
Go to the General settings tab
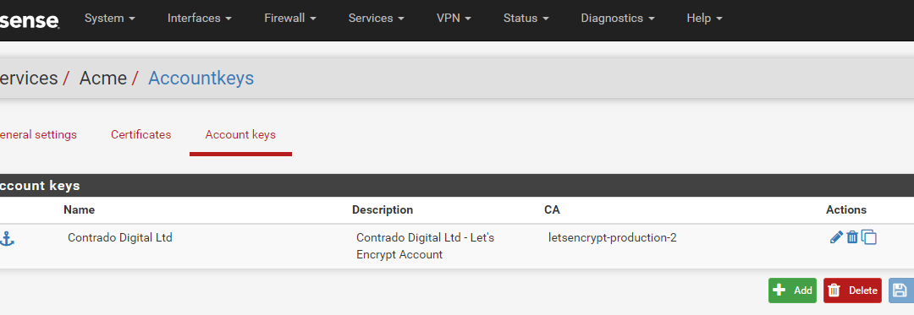[x=38, y=135]
